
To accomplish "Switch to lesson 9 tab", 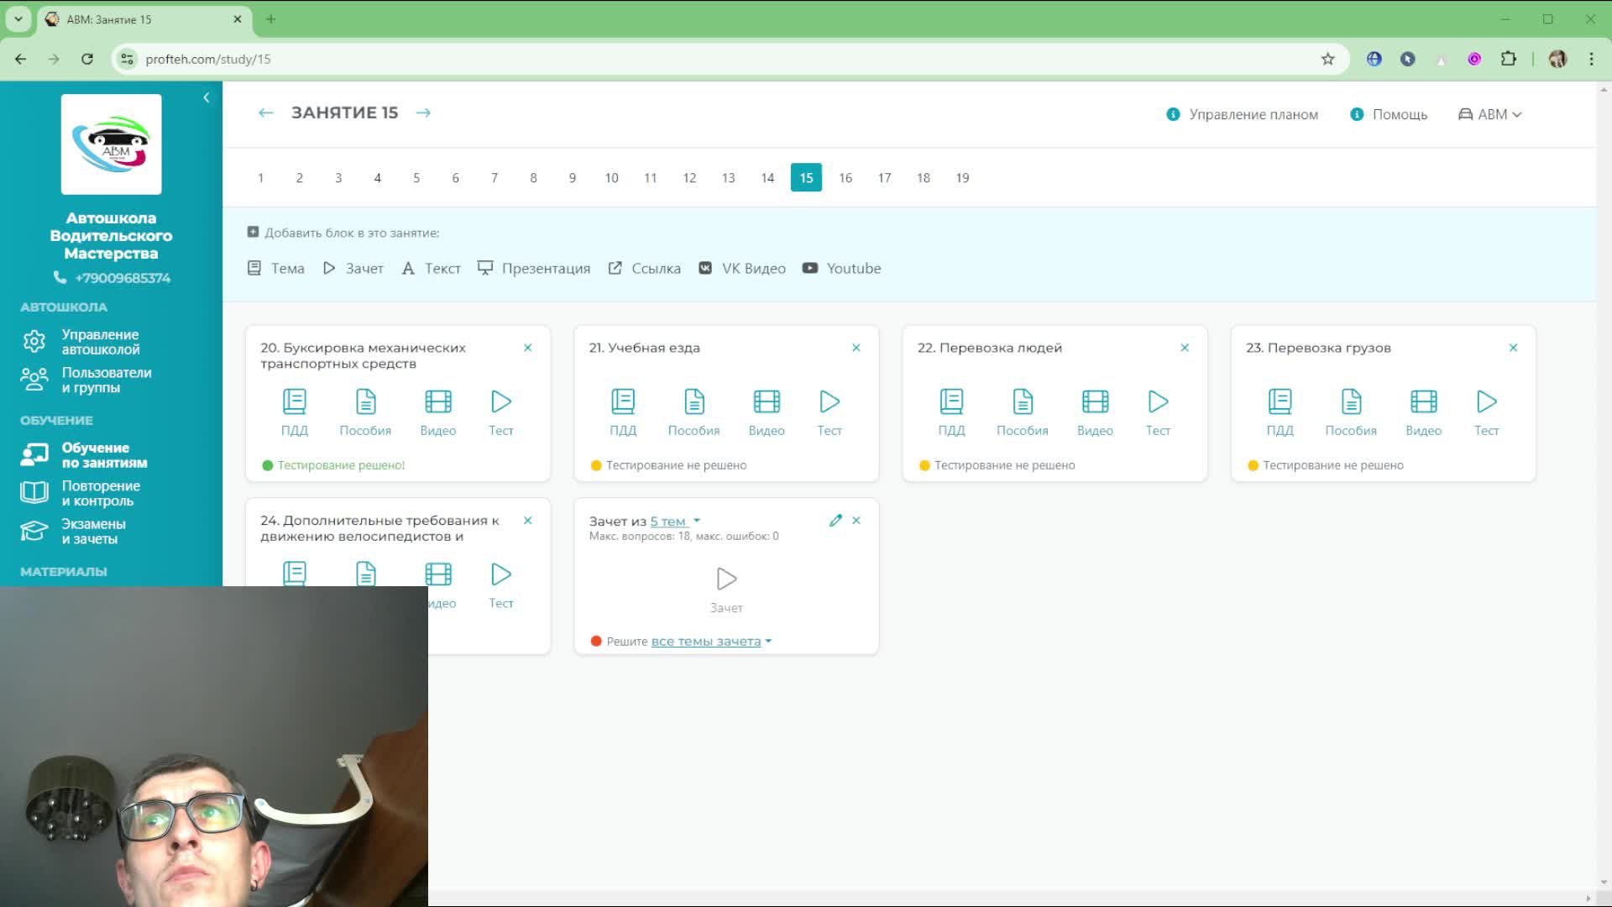I will [x=572, y=178].
